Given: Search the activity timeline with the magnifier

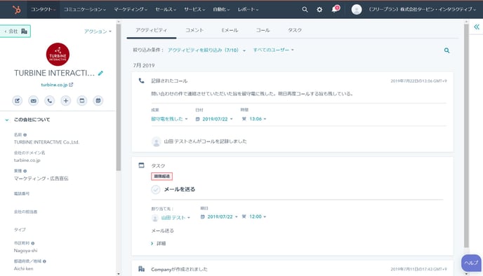Looking at the screenshot, I should pos(446,50).
